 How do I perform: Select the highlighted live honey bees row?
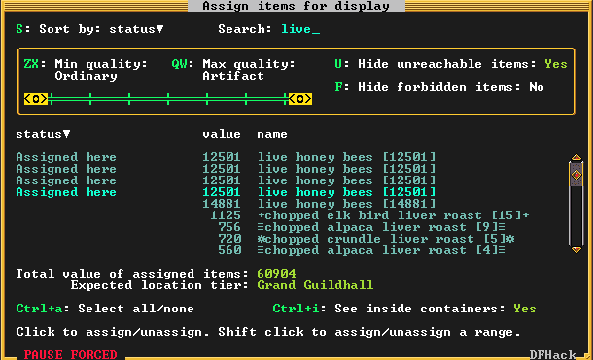[x=226, y=192]
